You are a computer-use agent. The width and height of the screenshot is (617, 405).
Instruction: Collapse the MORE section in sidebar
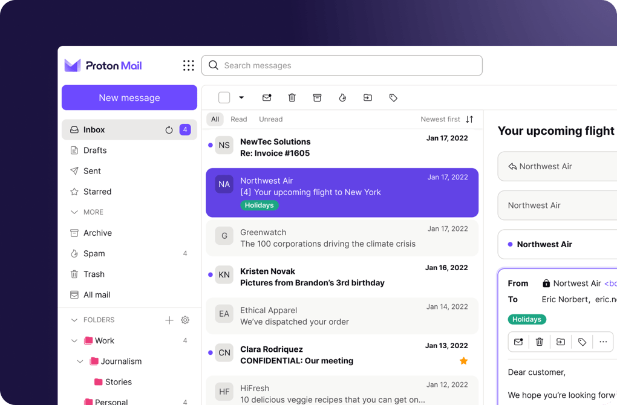[74, 212]
